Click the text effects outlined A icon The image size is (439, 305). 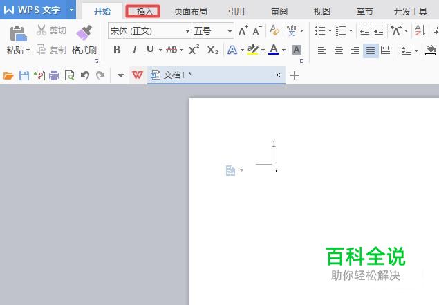point(232,50)
